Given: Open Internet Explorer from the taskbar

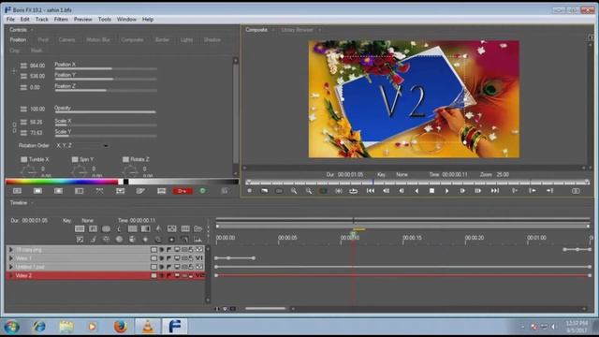Looking at the screenshot, I should [39, 327].
